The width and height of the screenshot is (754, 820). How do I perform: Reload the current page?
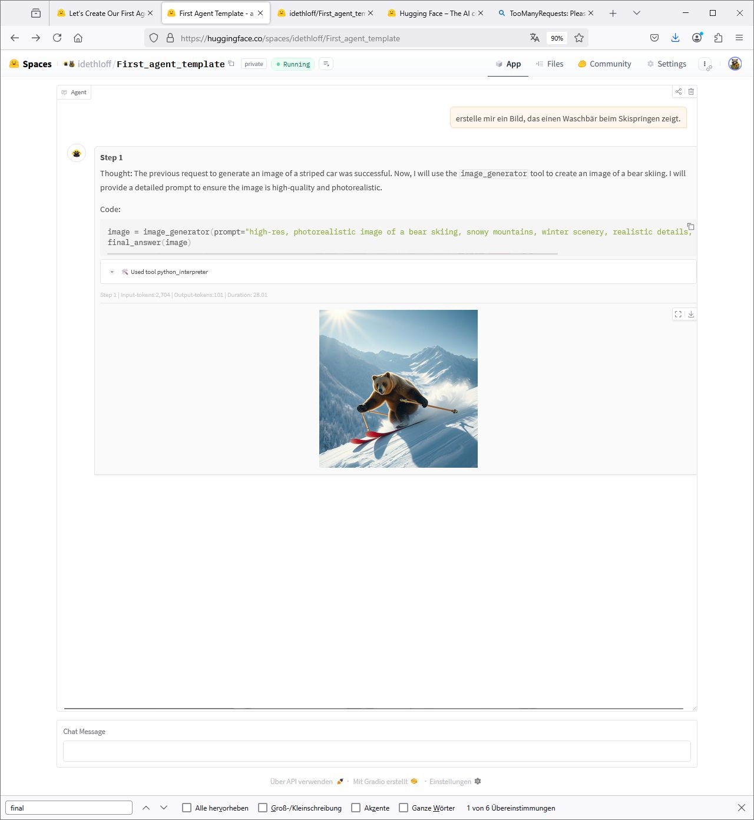point(57,38)
